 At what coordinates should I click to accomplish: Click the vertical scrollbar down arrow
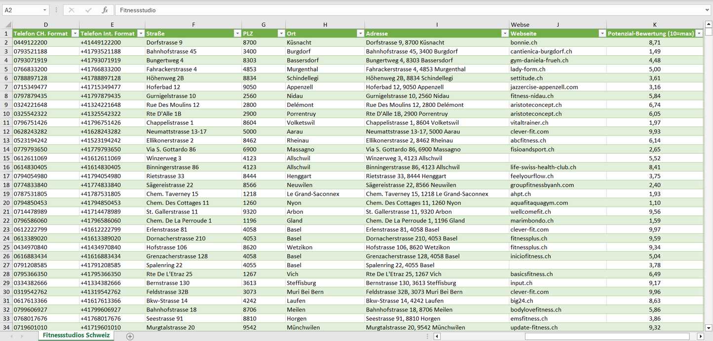pos(709,327)
